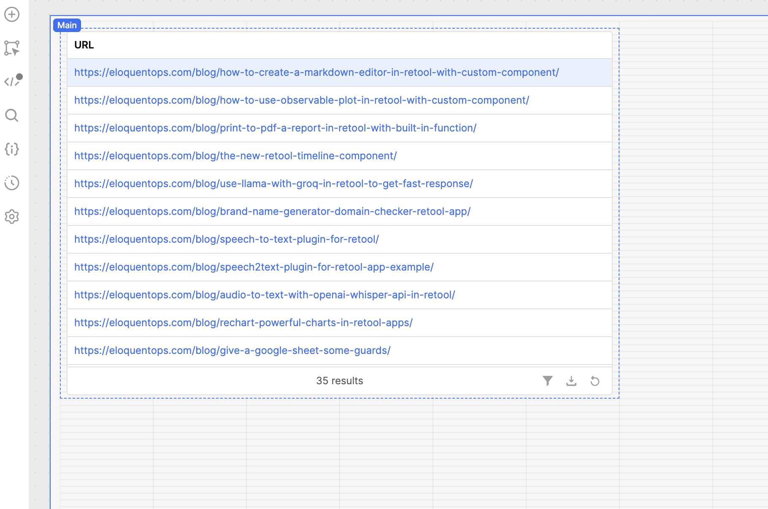Screen dimensions: 768x509
Task: Open the brand name generator link
Action: (272, 212)
